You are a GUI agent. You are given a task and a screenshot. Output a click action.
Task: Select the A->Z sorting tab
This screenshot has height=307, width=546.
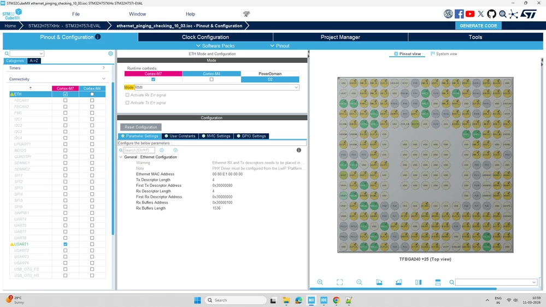click(34, 61)
